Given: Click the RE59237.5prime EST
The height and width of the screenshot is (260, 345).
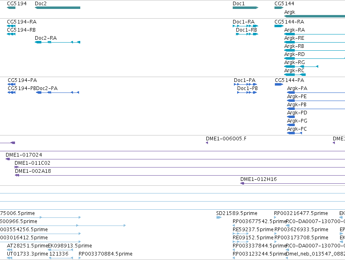Looking at the screenshot, I should (x=241, y=234).
